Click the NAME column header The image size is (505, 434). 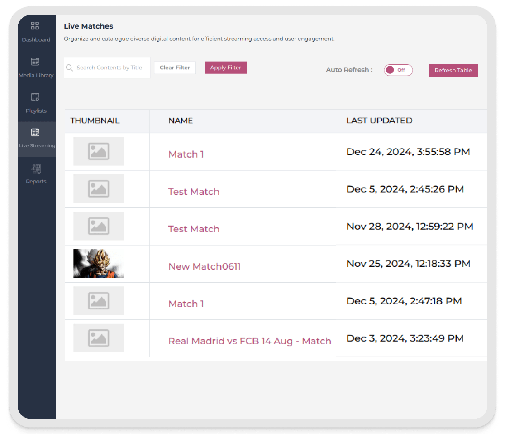tap(181, 121)
